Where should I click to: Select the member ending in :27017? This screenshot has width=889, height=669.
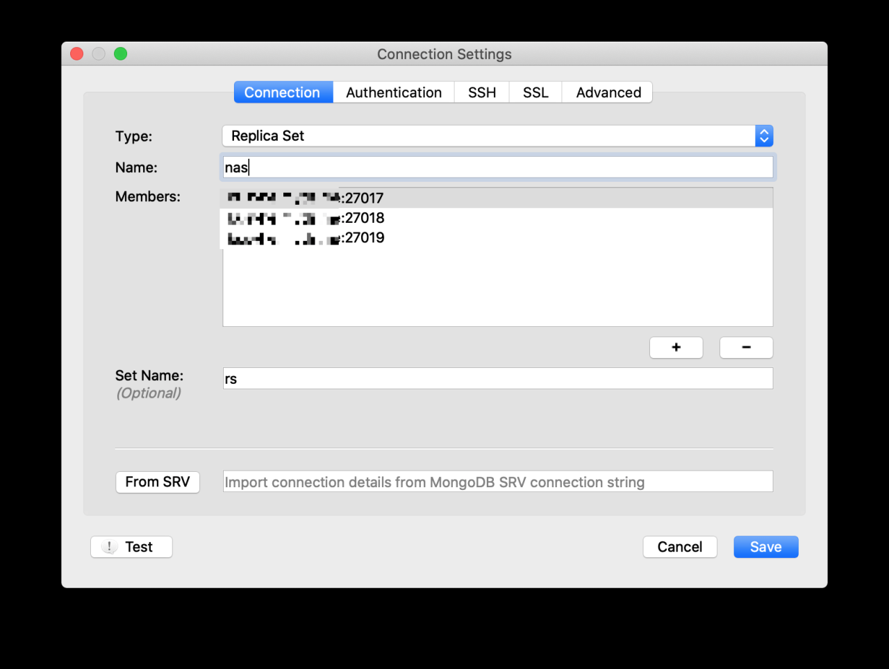coord(497,198)
